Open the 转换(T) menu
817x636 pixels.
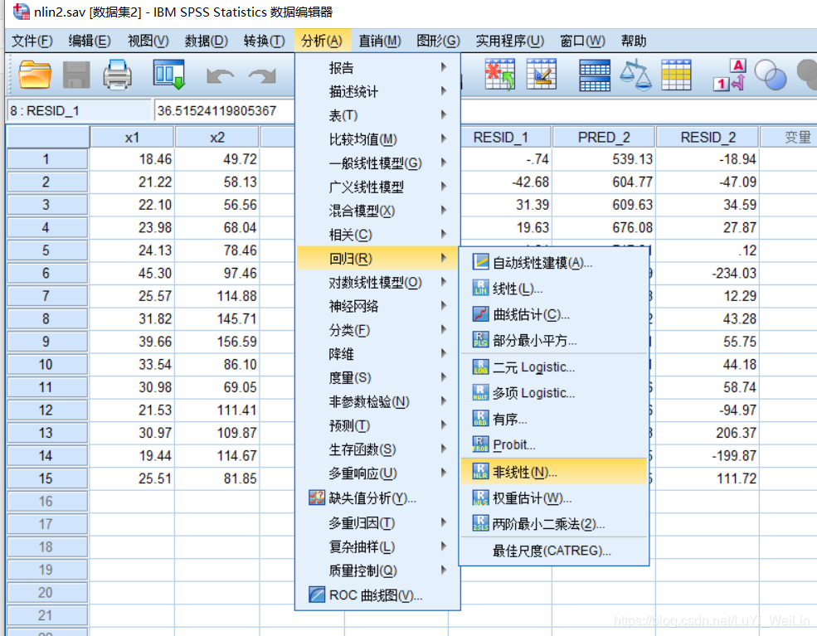click(x=264, y=41)
